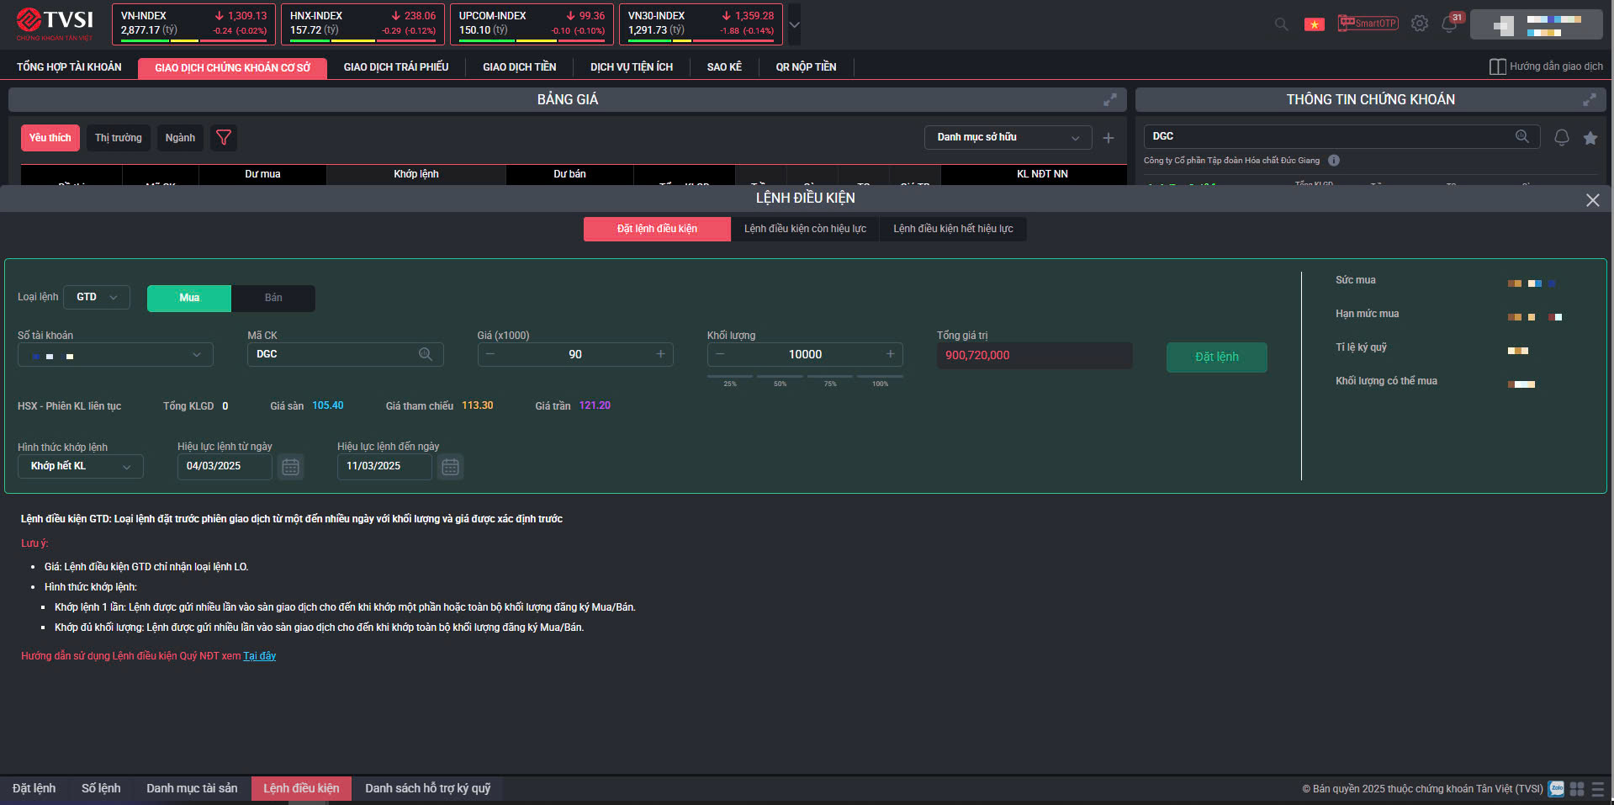Screen dimensions: 1614x805
Task: Switch order side to Bán
Action: [273, 298]
